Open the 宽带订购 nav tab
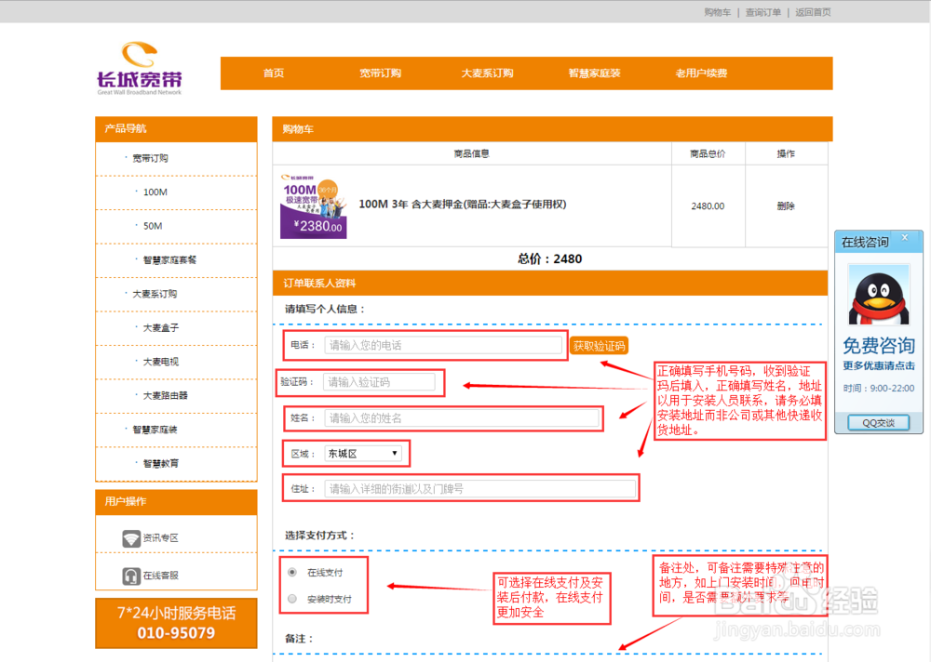Image resolution: width=931 pixels, height=662 pixels. click(x=381, y=73)
